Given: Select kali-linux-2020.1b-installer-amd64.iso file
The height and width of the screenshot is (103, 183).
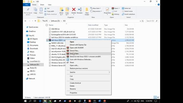Looking at the screenshot, I should (65, 37).
